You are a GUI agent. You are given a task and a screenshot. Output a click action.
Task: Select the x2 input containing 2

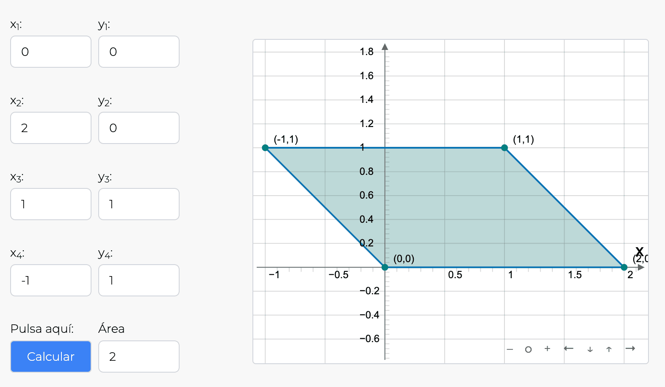(51, 128)
